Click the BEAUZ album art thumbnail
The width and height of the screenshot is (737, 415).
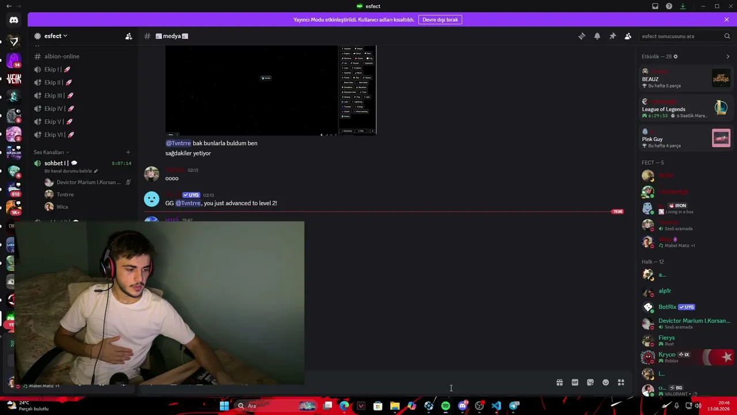click(721, 78)
